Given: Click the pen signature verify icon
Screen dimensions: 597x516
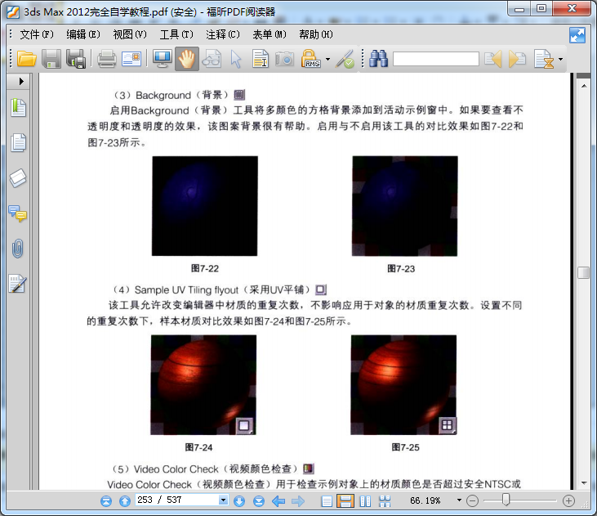Looking at the screenshot, I should click(345, 59).
